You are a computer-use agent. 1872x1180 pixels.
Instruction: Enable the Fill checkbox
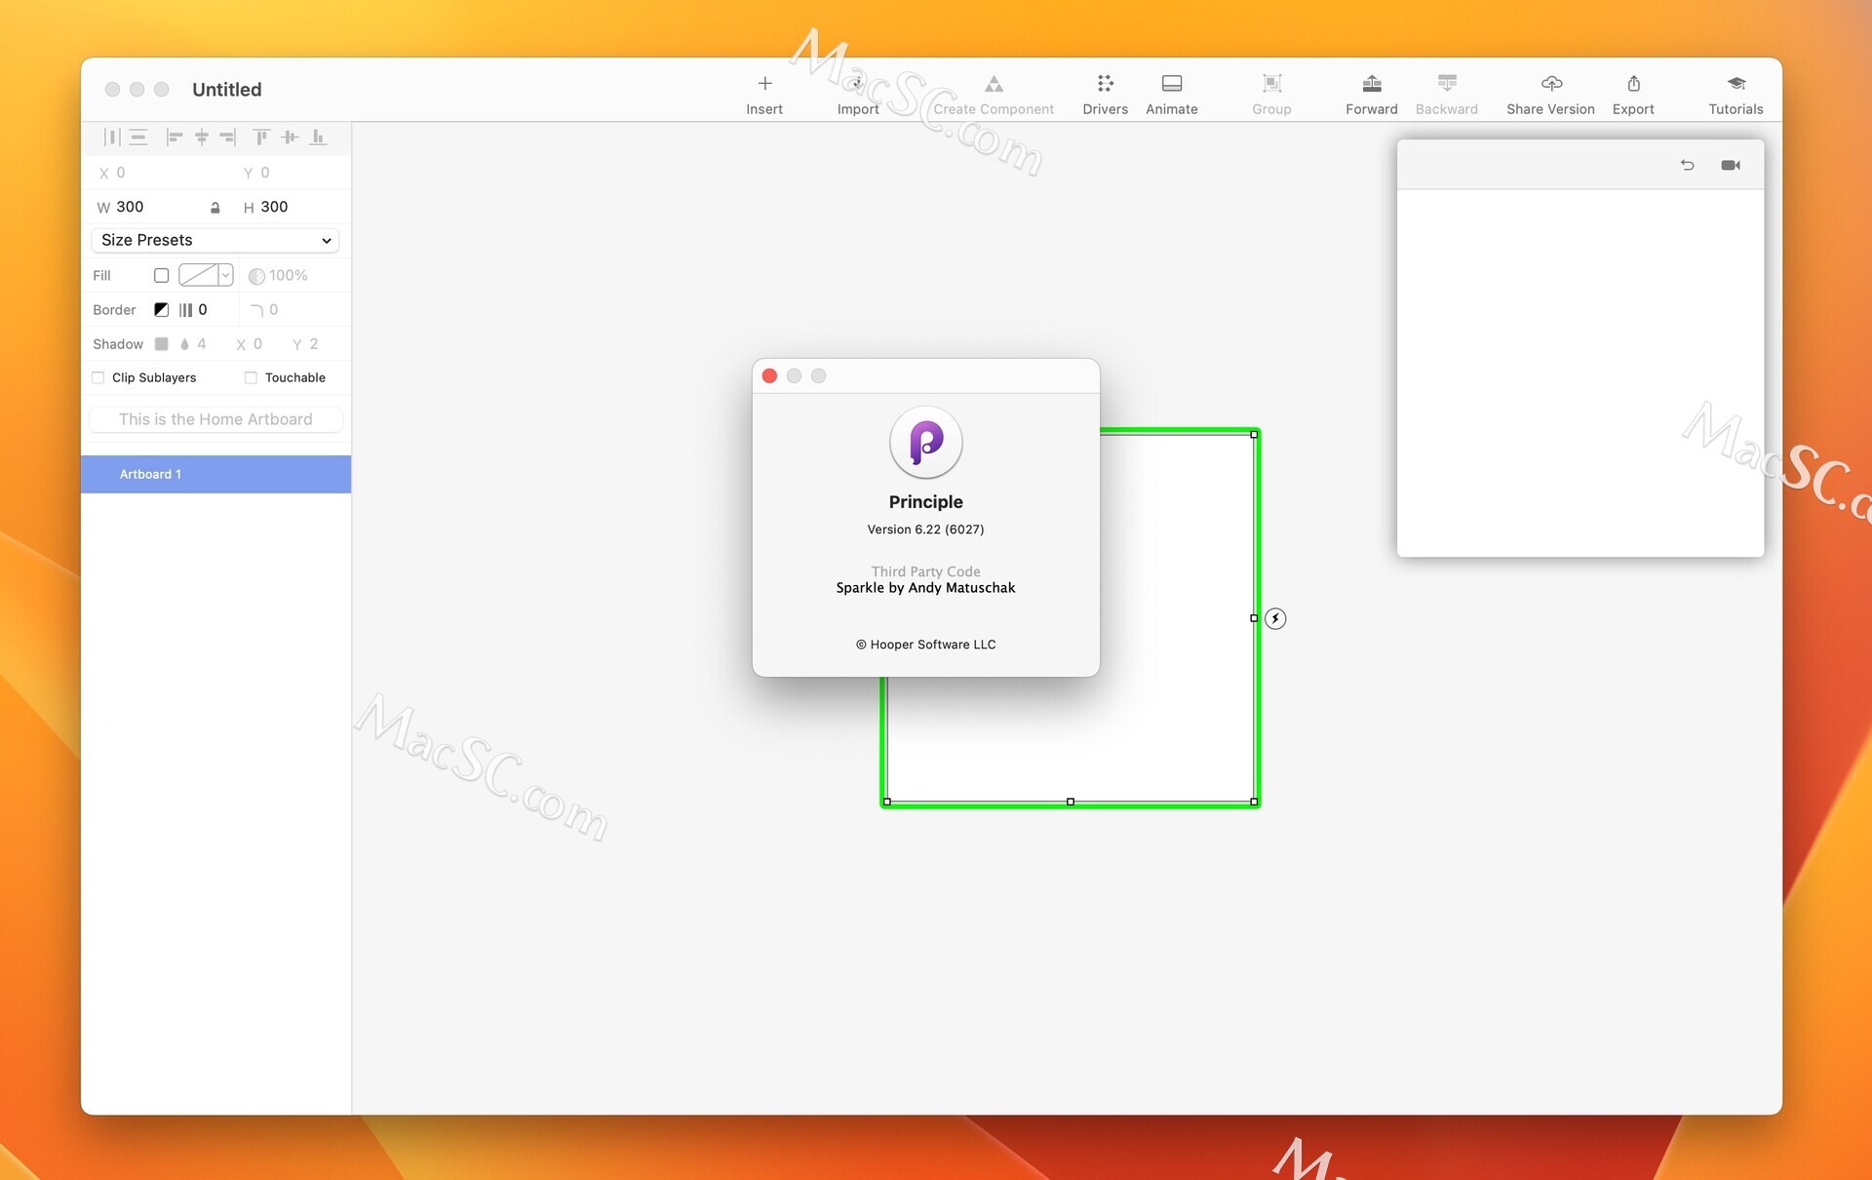162,276
